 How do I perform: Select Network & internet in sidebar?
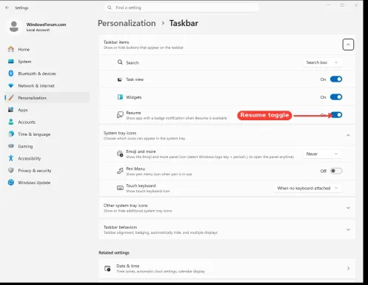point(47,85)
